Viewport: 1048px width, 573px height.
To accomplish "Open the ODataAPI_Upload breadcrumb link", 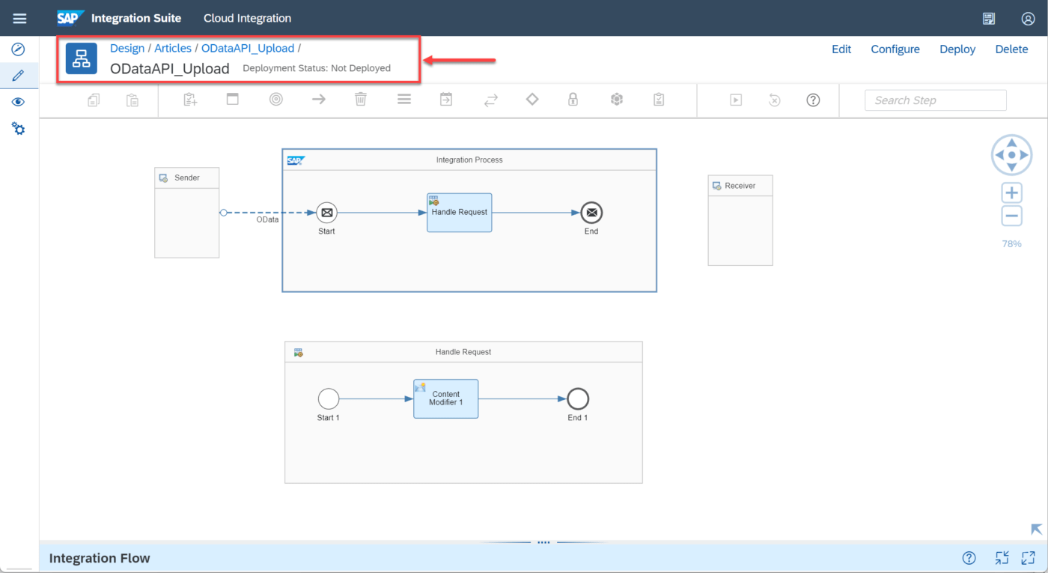I will [248, 48].
